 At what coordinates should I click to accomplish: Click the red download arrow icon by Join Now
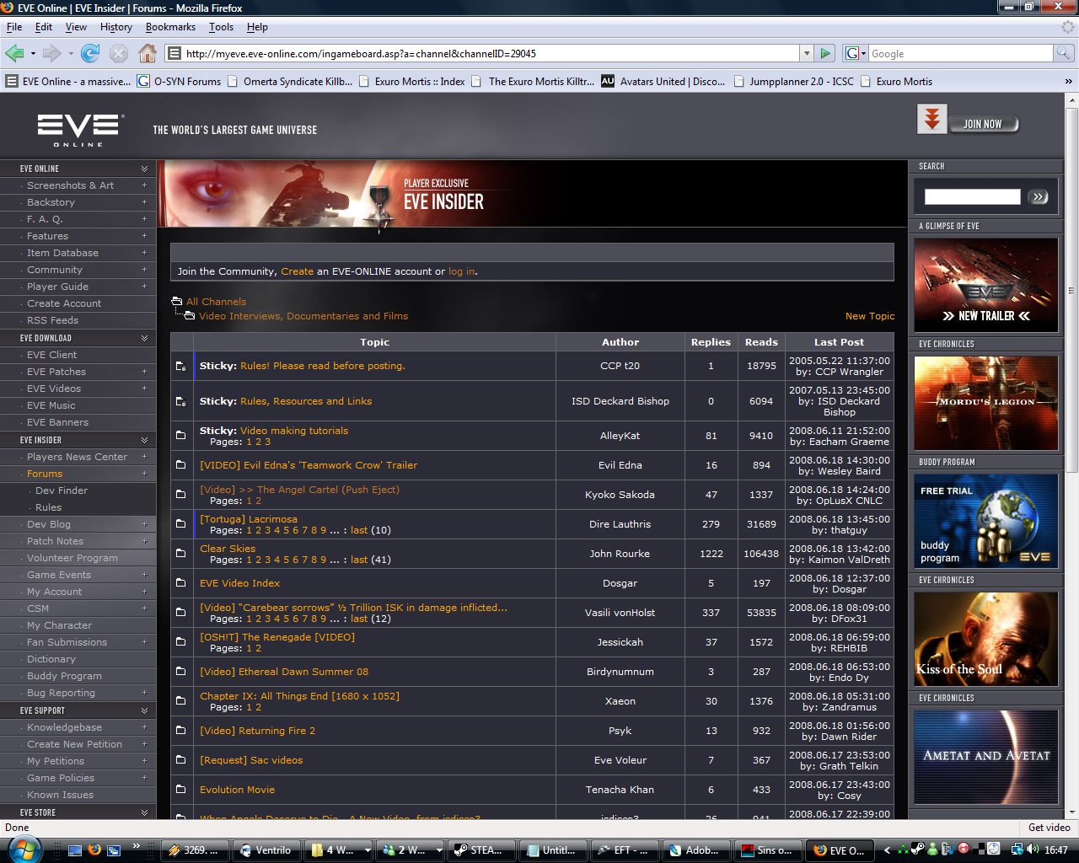point(931,119)
